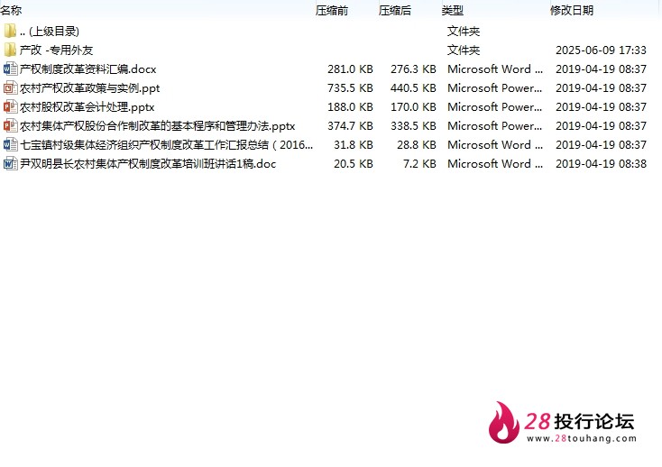Sort by the 名称 column header
This screenshot has width=662, height=467.
(x=11, y=10)
